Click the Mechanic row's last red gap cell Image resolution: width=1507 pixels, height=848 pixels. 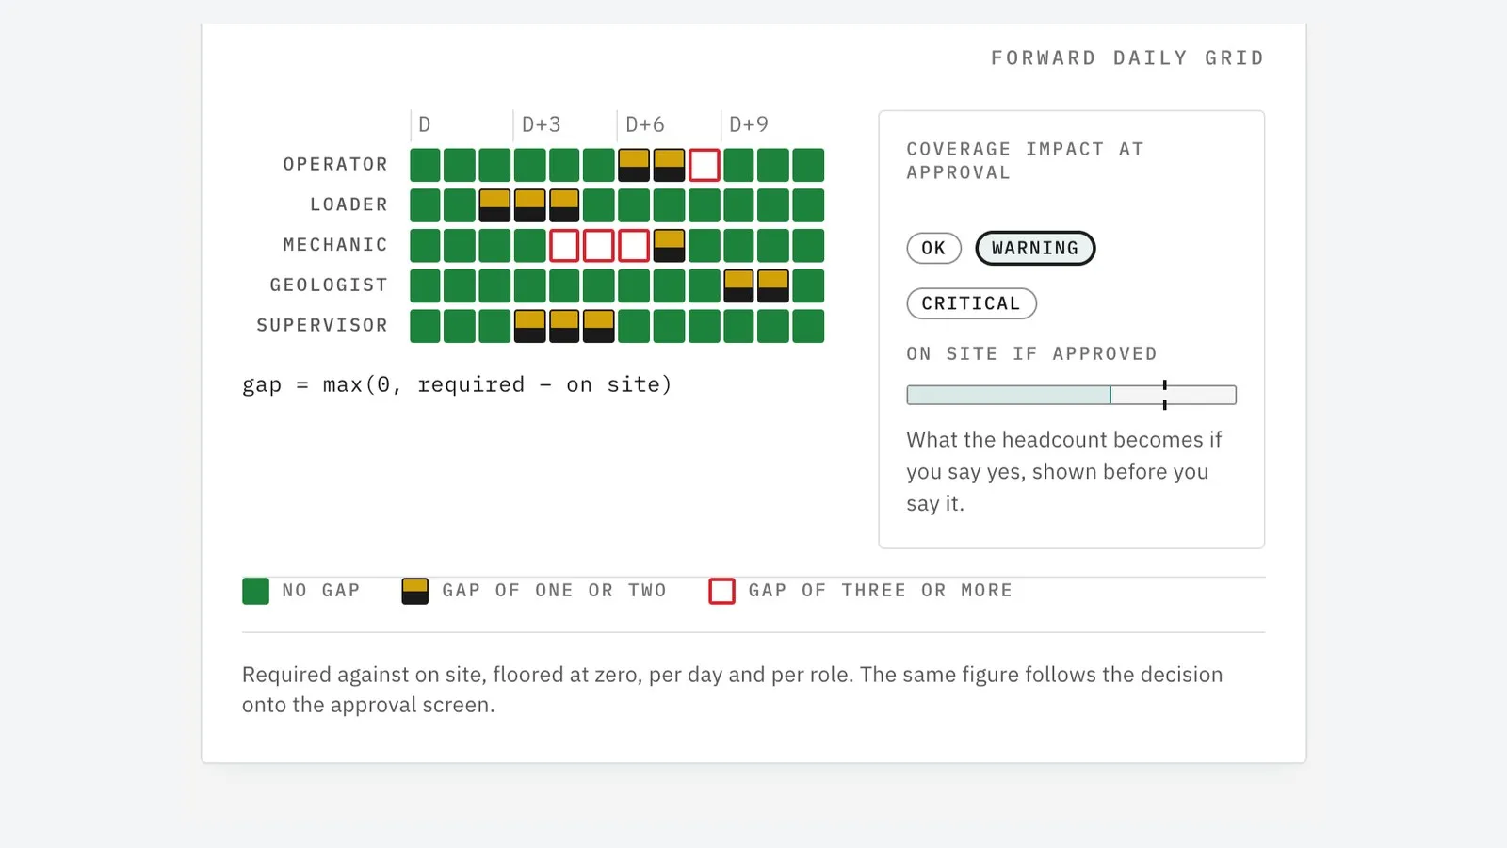tap(634, 246)
